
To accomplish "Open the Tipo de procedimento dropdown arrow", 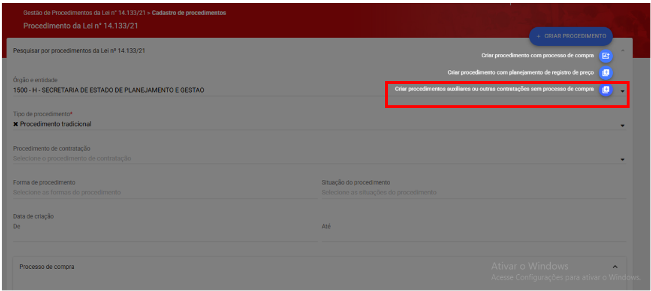I will [623, 126].
